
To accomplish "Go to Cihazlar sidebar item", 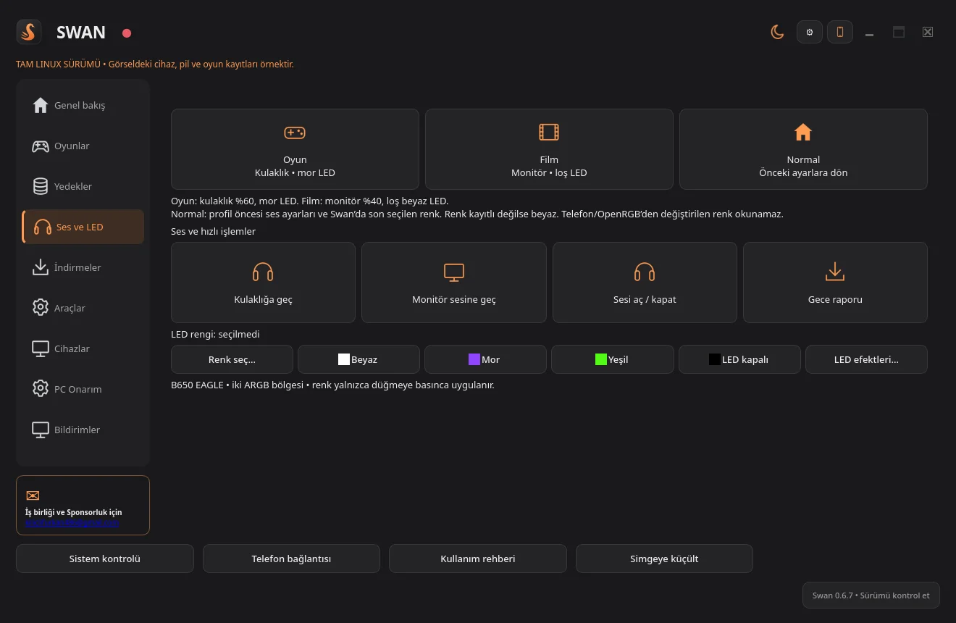I will point(83,348).
